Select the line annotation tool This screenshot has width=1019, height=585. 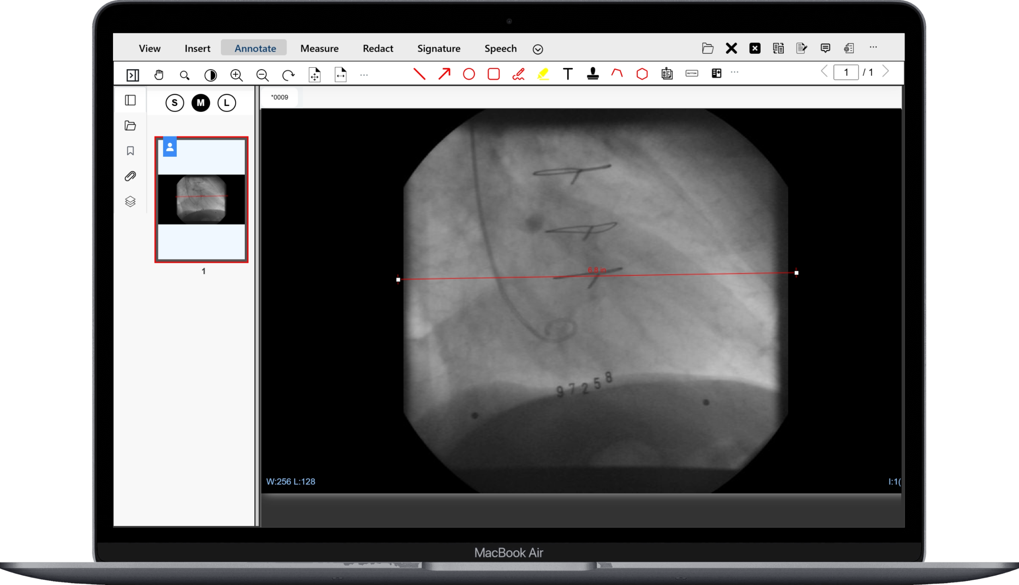420,74
